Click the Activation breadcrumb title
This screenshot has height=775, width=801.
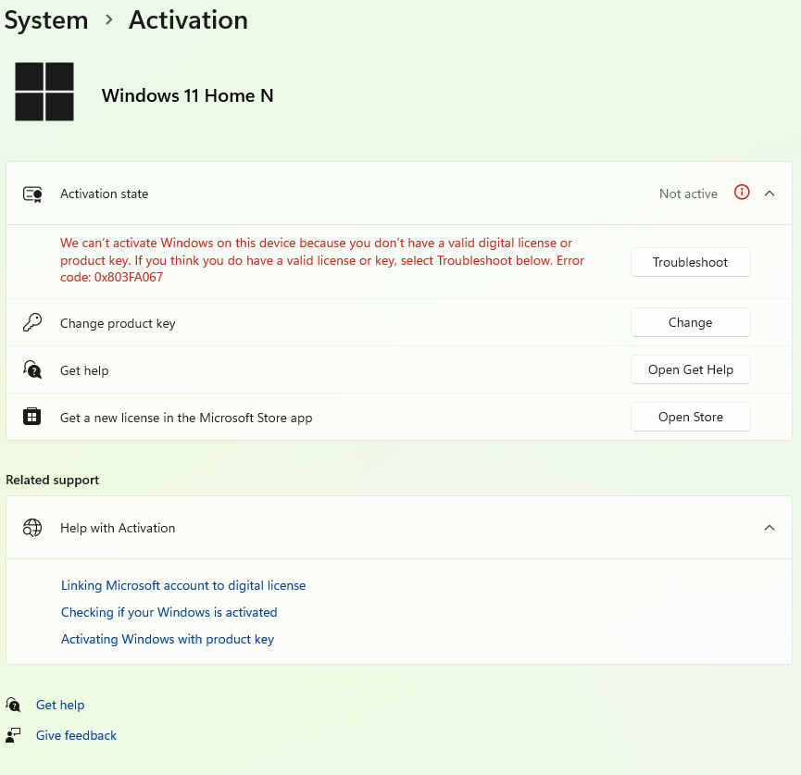click(x=188, y=20)
